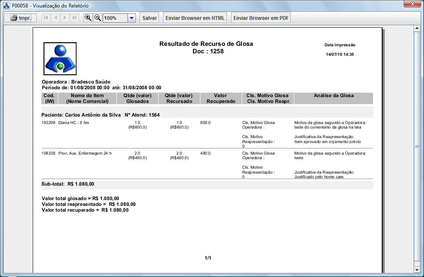424x277 pixels.
Task: Click page indicator '1/1'
Action: (208, 258)
